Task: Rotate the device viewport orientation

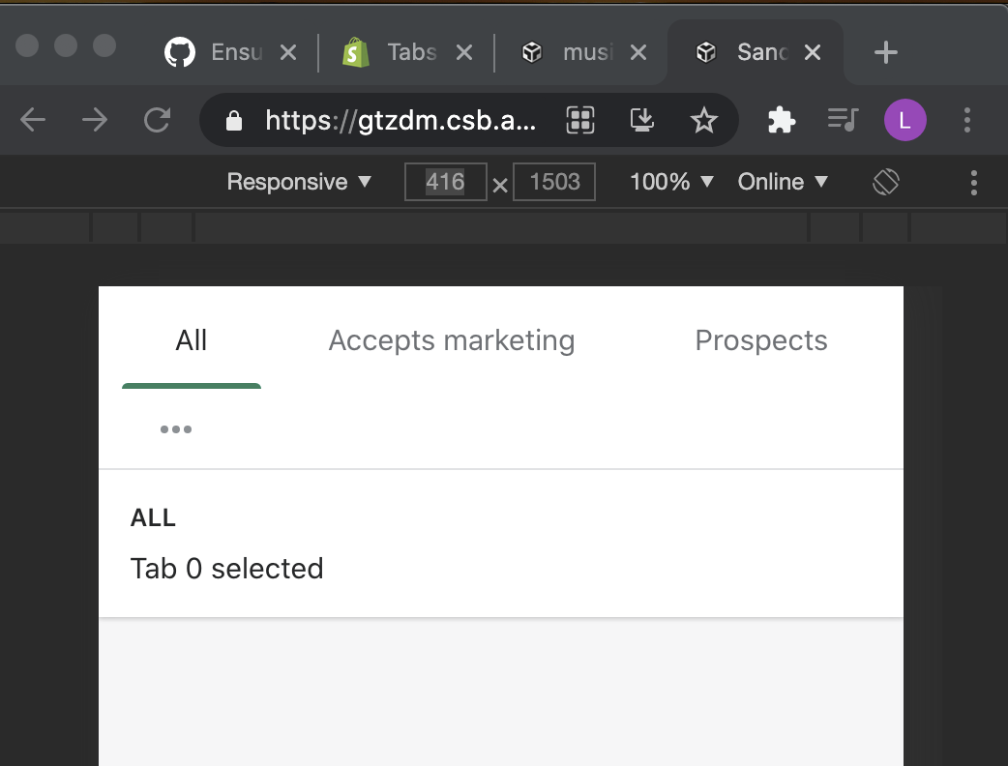Action: point(886,182)
